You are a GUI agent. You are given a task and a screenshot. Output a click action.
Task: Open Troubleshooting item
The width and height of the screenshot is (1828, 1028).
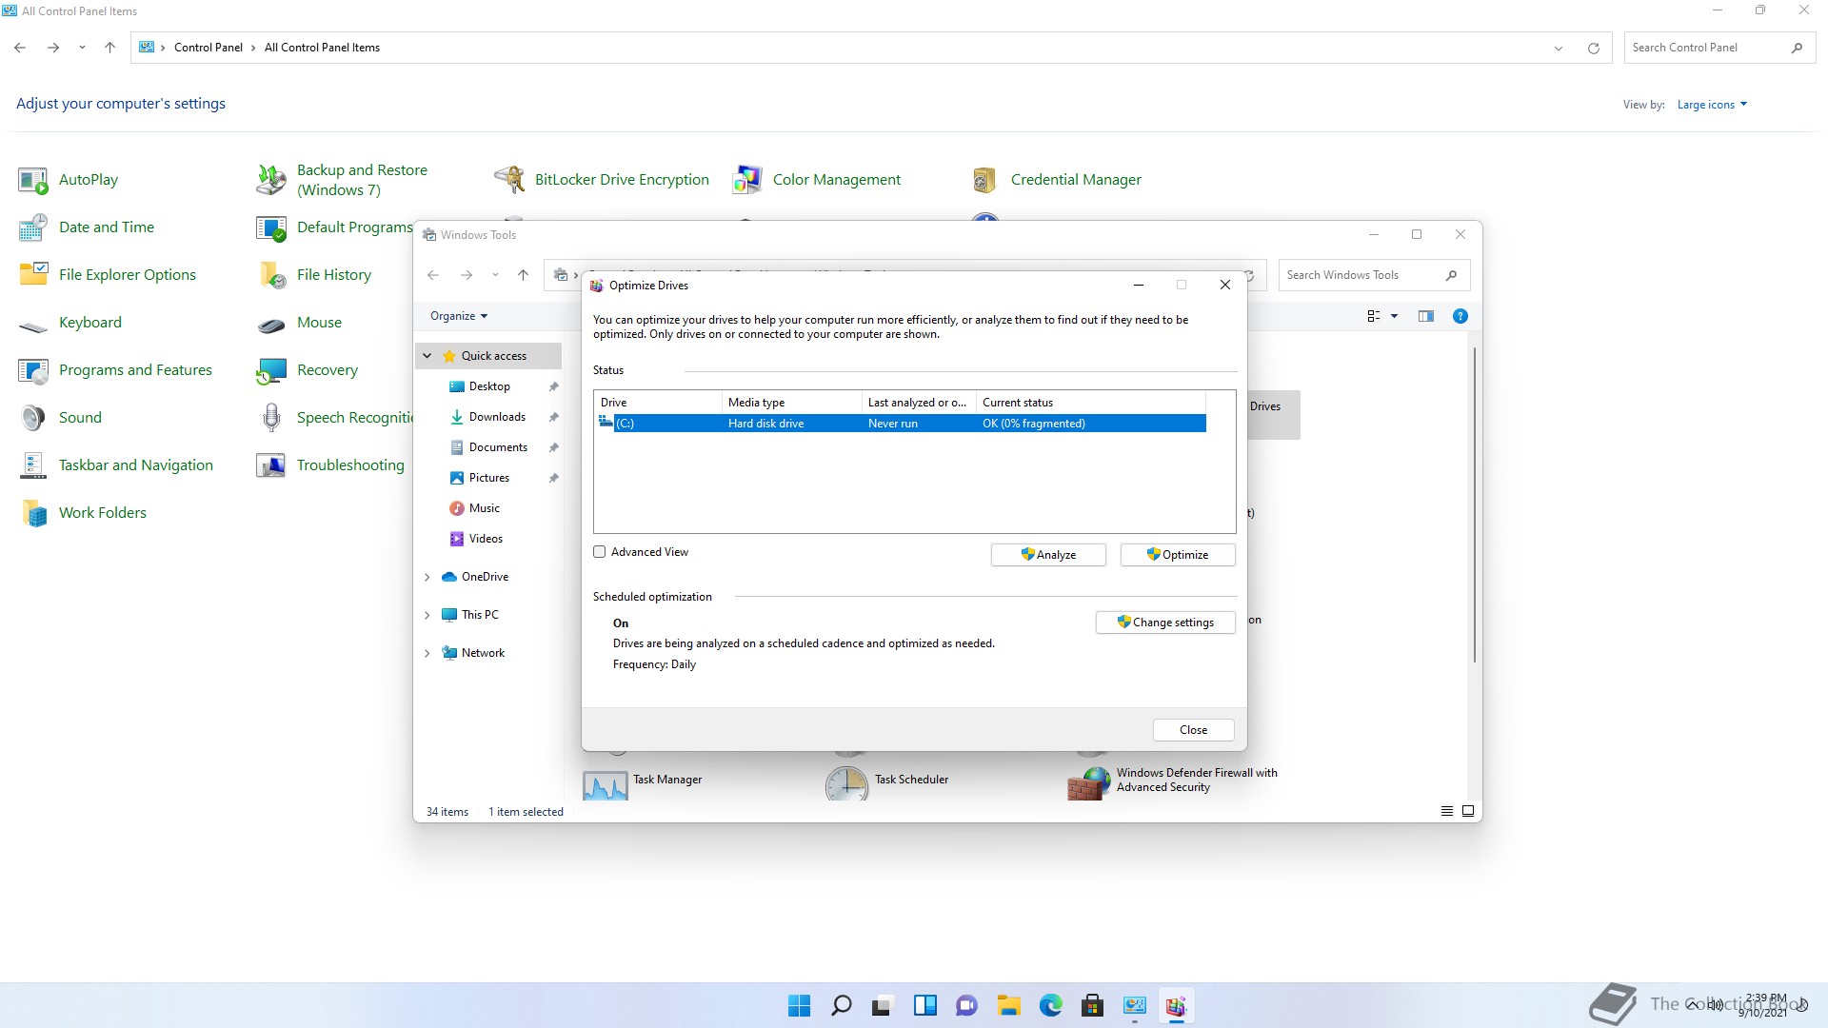pos(330,465)
